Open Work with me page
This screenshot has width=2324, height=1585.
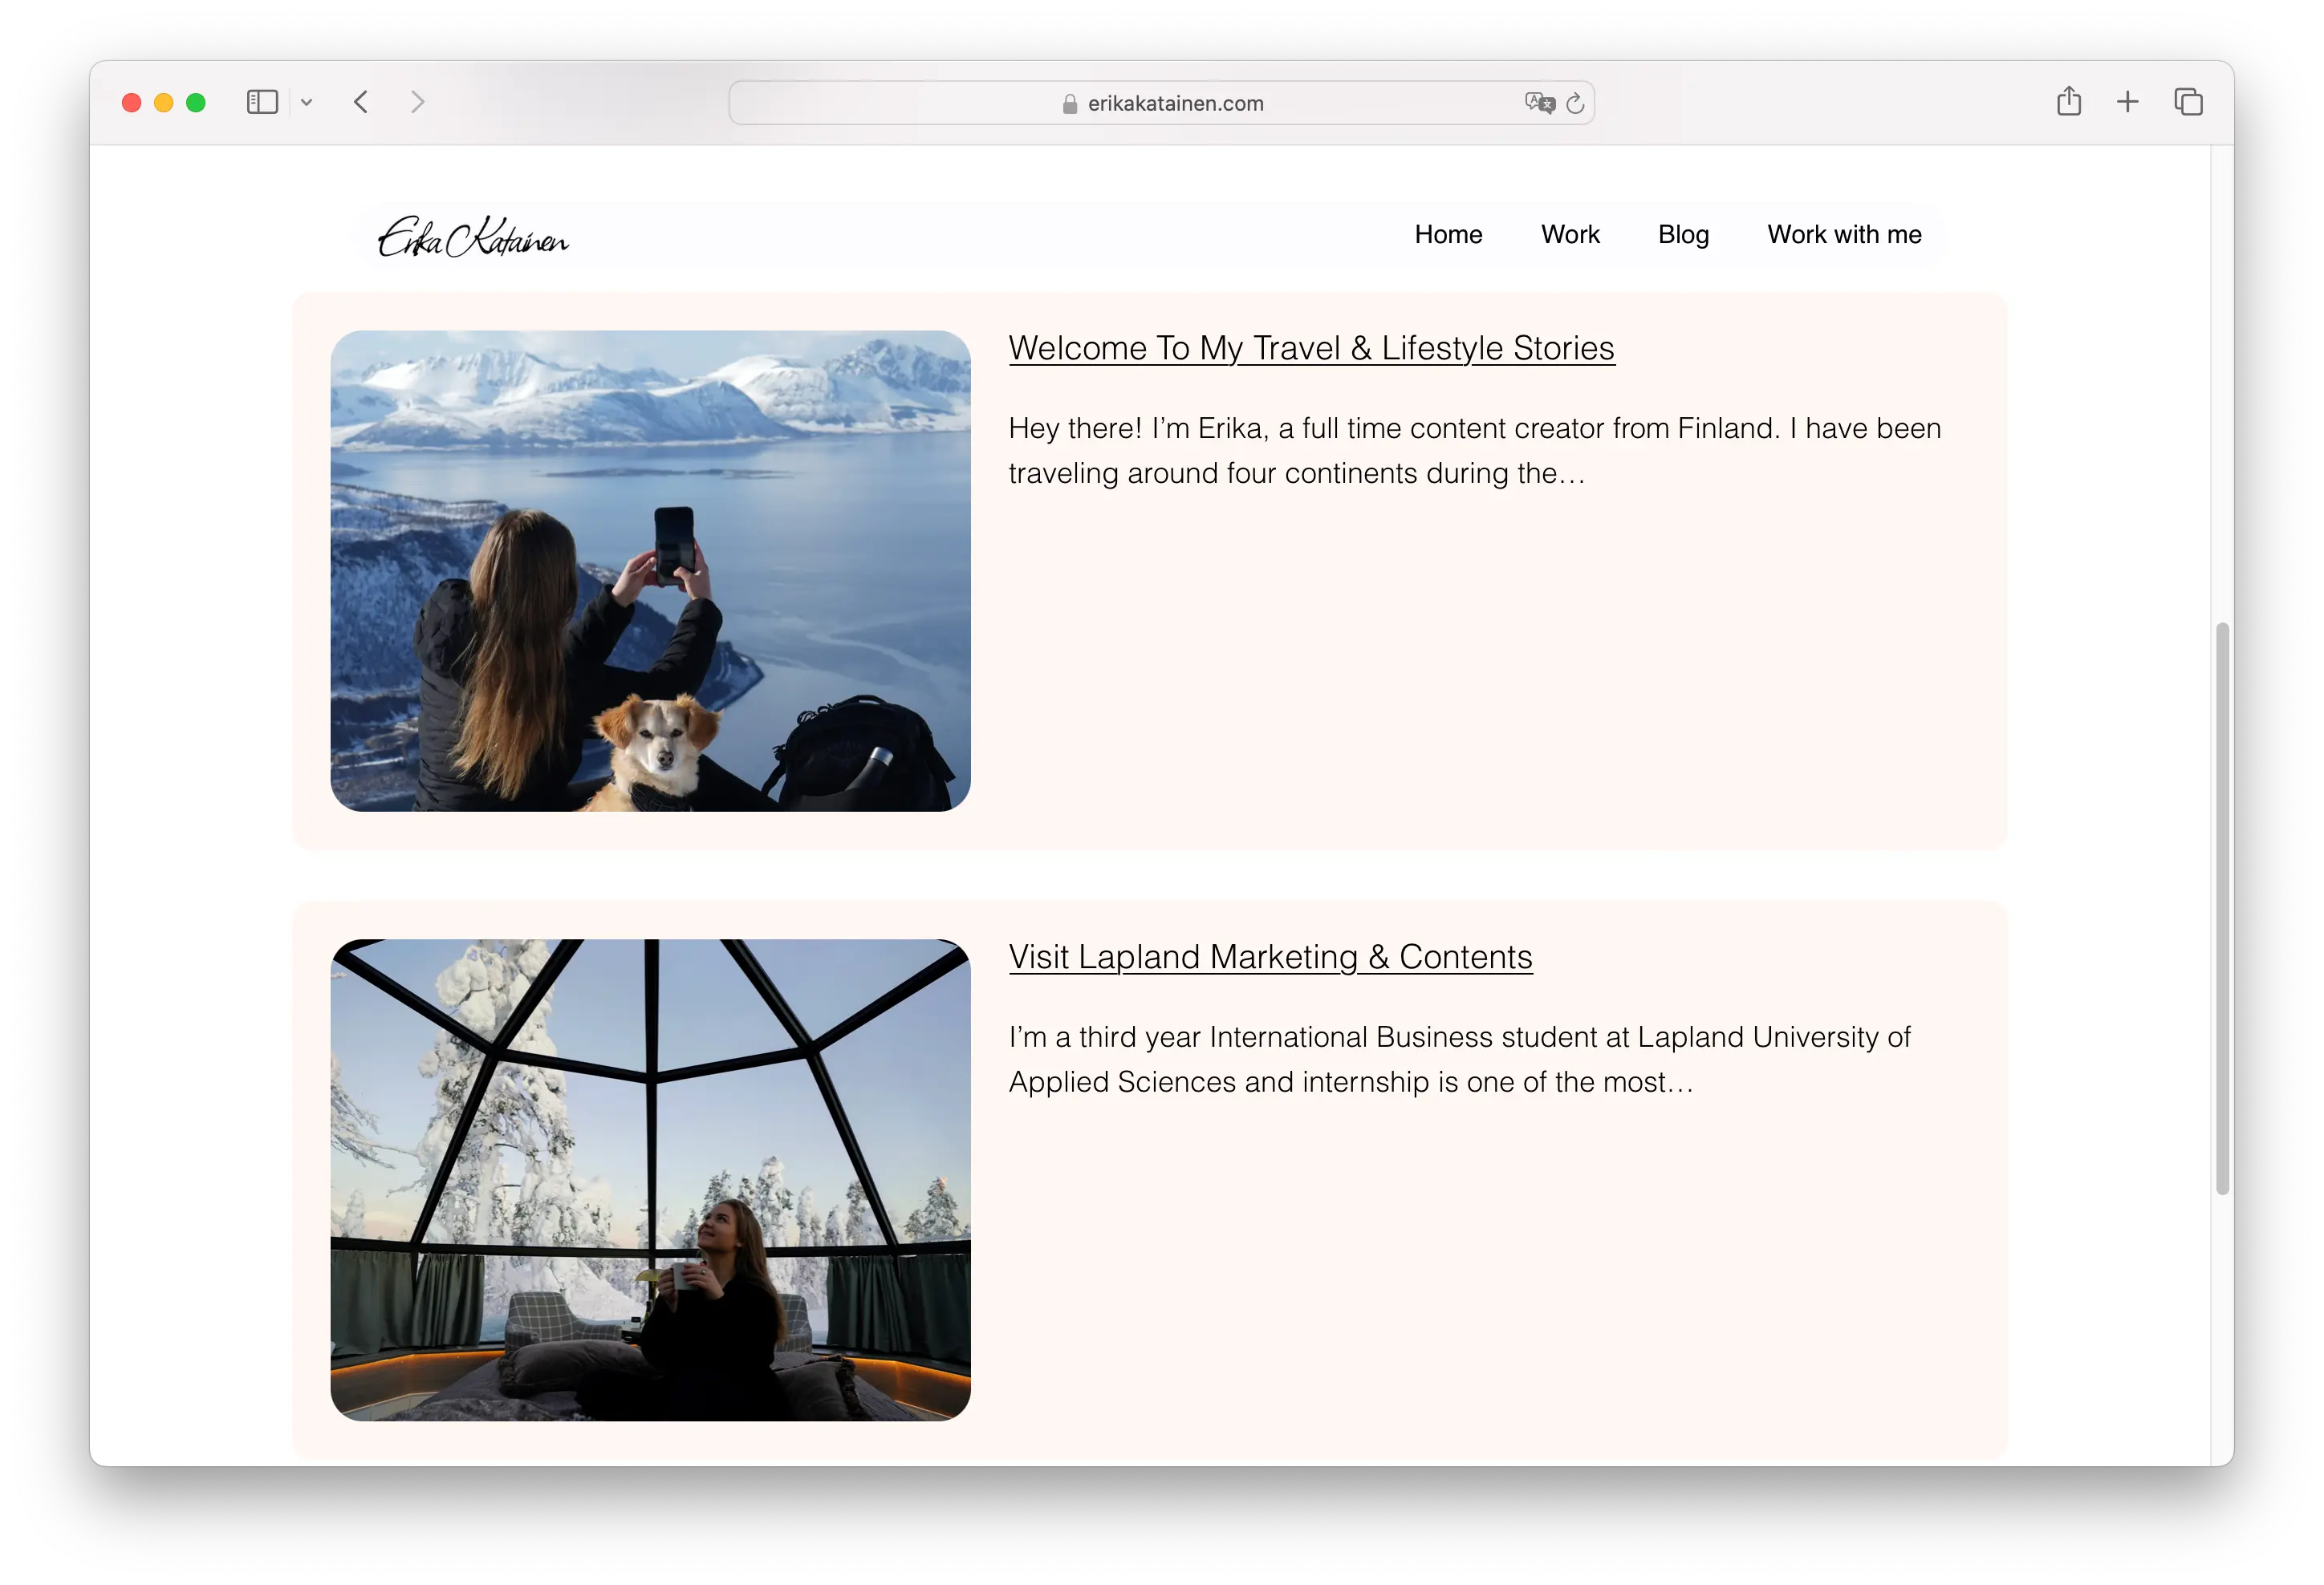(1844, 235)
